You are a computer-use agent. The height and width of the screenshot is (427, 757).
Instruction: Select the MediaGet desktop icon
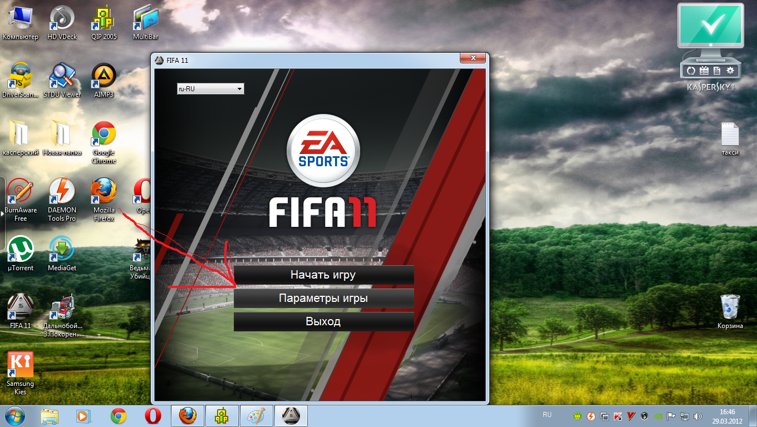click(x=62, y=254)
